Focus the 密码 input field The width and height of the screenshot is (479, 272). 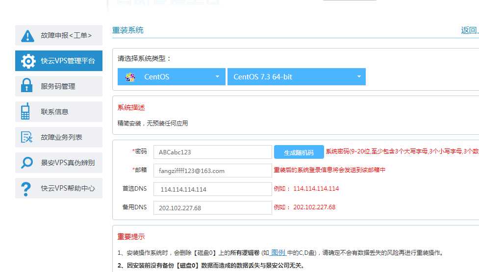click(213, 152)
